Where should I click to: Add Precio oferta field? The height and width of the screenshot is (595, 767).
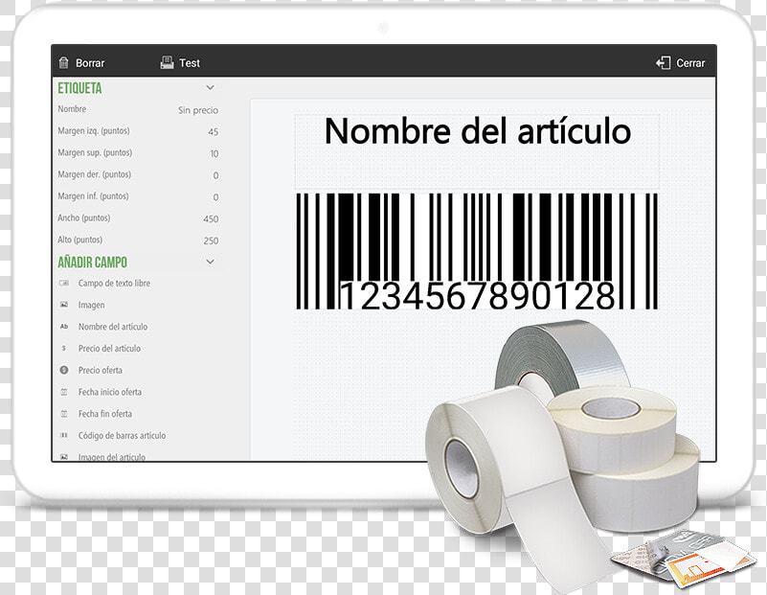101,370
